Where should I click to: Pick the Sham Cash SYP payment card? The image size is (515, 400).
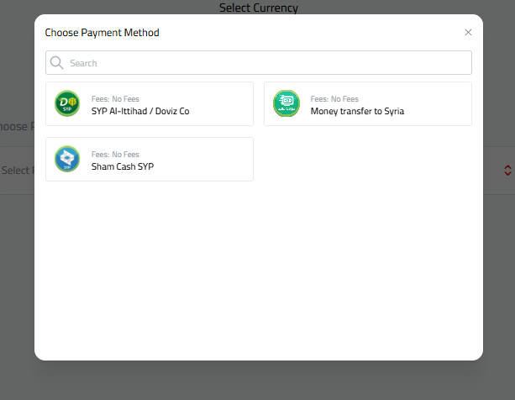coord(150,160)
